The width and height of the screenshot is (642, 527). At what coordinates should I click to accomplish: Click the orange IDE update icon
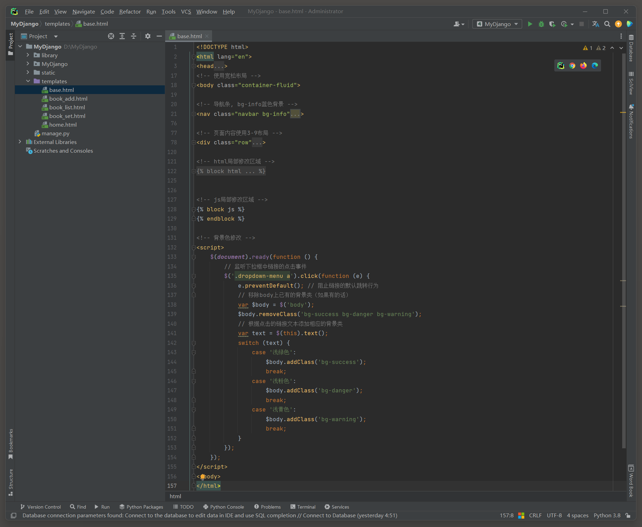pos(618,24)
